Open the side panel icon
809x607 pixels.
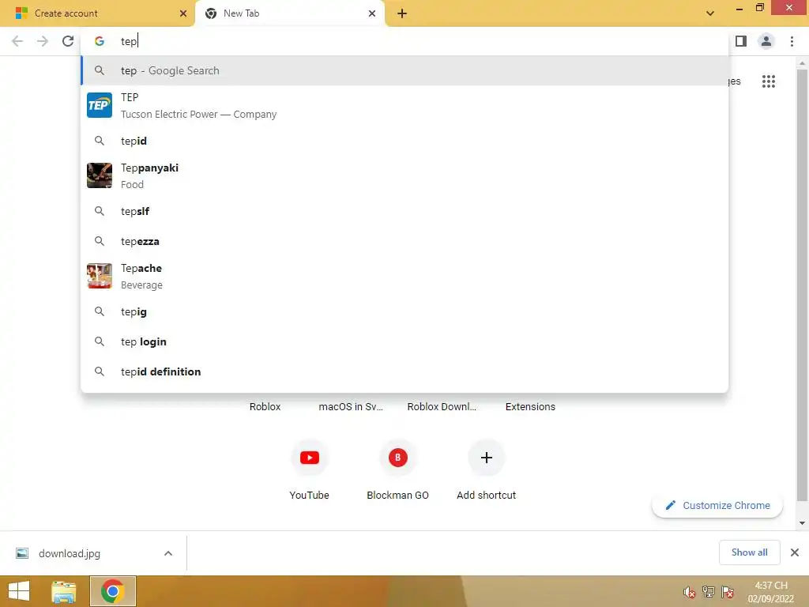[741, 41]
